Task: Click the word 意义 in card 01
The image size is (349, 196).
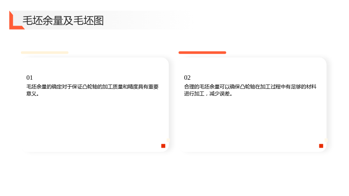Action: 31,94
